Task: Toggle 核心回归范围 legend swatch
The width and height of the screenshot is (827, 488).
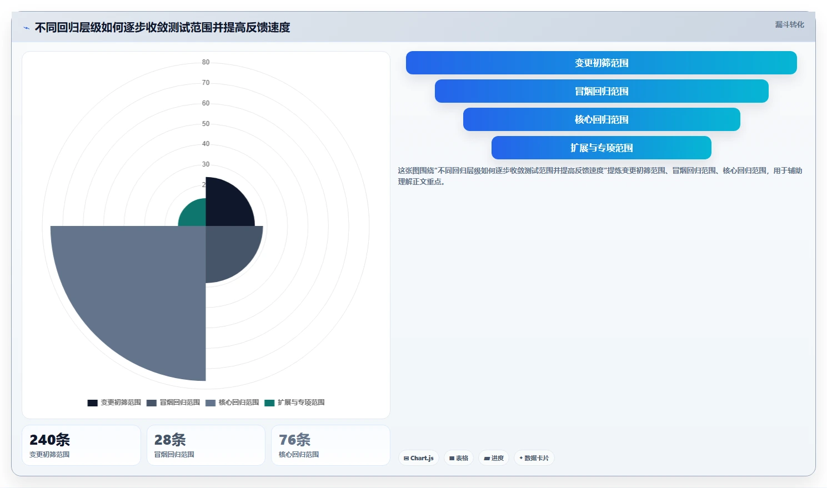Action: point(210,403)
